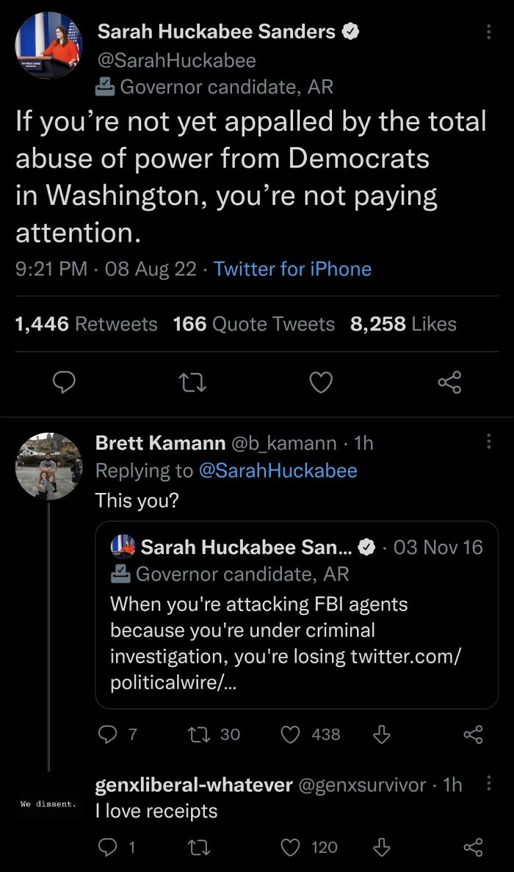Download Brett Kamann's reply tweet
Viewport: 514px width, 872px height.
380,734
